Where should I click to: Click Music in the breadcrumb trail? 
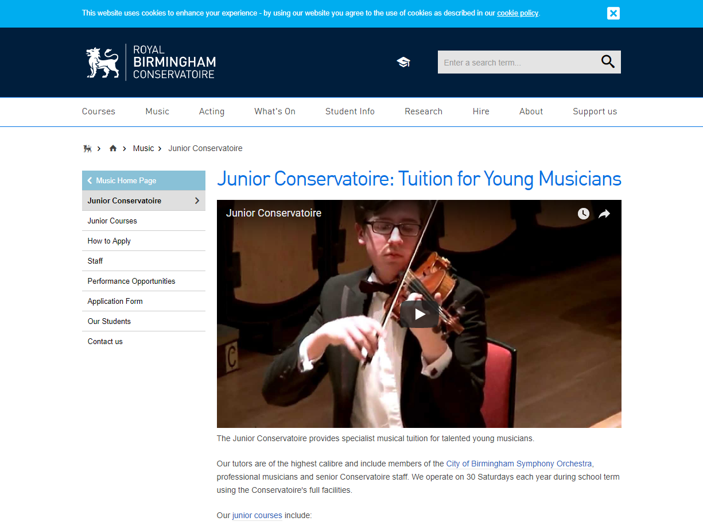tap(143, 148)
